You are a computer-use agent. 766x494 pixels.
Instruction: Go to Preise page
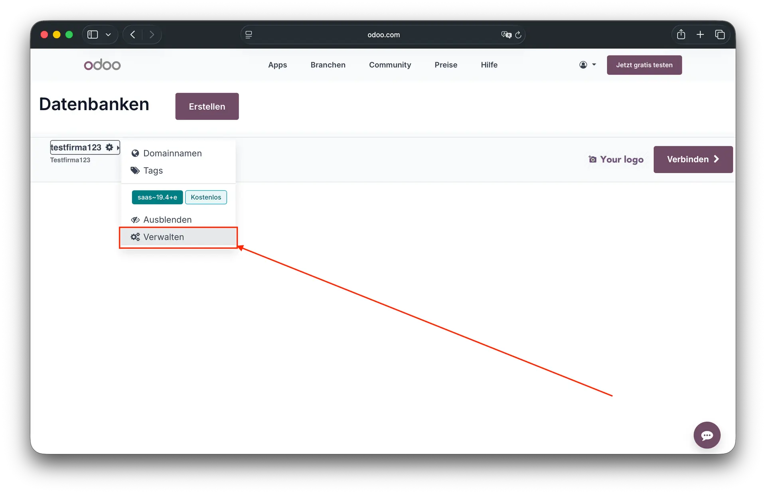[446, 65]
